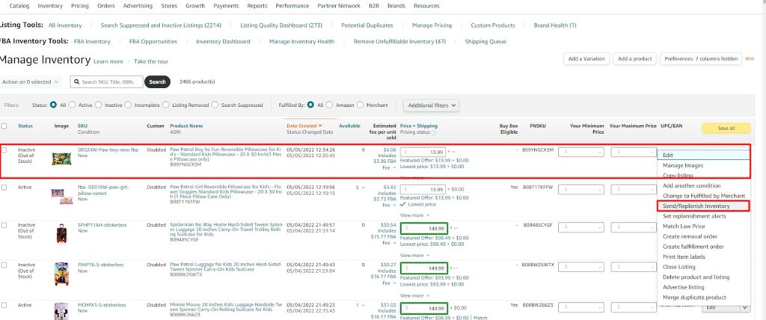Open the Advertising top navigation menu

[x=138, y=5]
